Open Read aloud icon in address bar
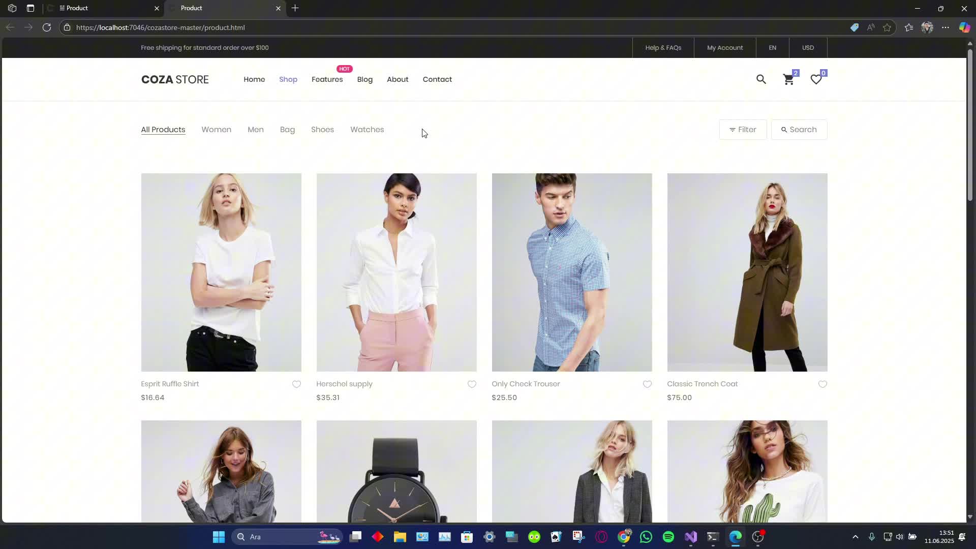Viewport: 976px width, 549px height. pos(871,27)
